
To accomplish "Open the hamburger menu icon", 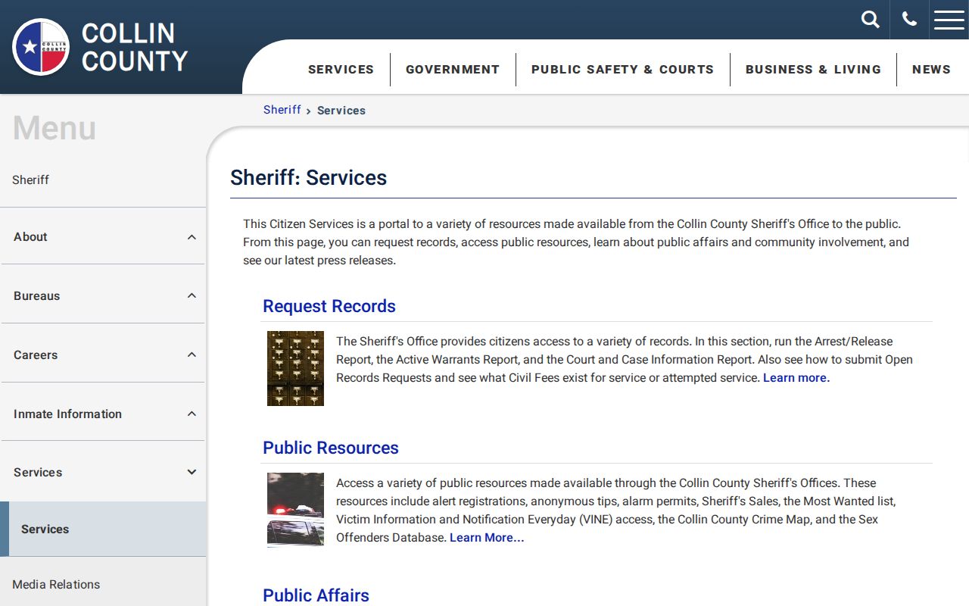I will (949, 20).
